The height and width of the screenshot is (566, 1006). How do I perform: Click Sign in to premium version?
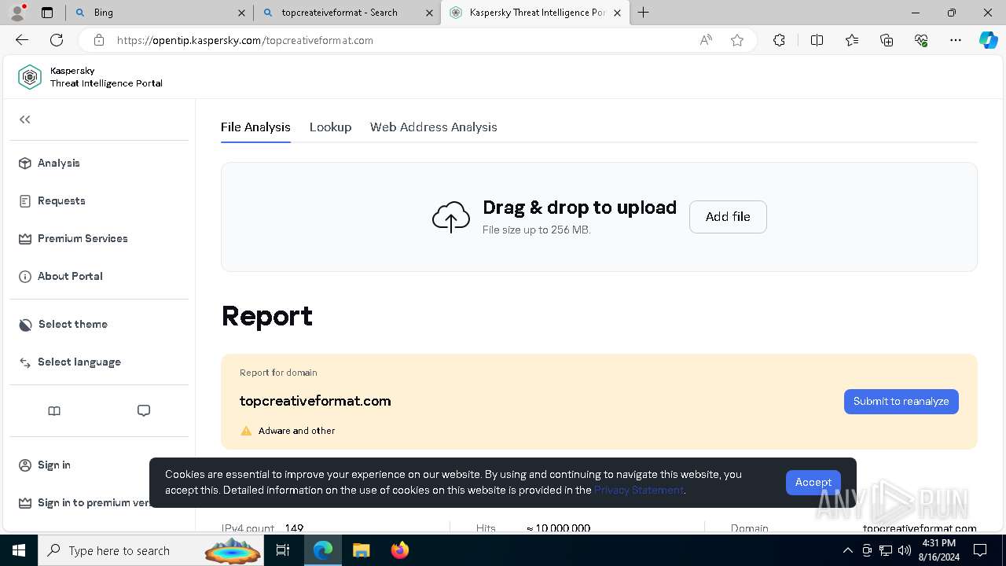point(84,502)
